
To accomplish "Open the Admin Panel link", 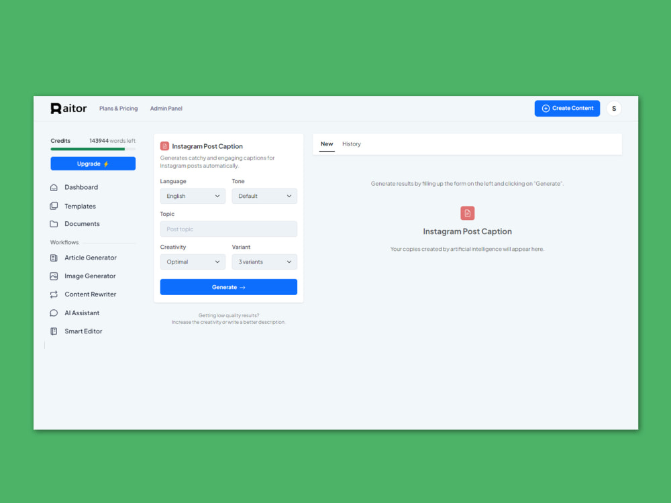I will (x=166, y=109).
